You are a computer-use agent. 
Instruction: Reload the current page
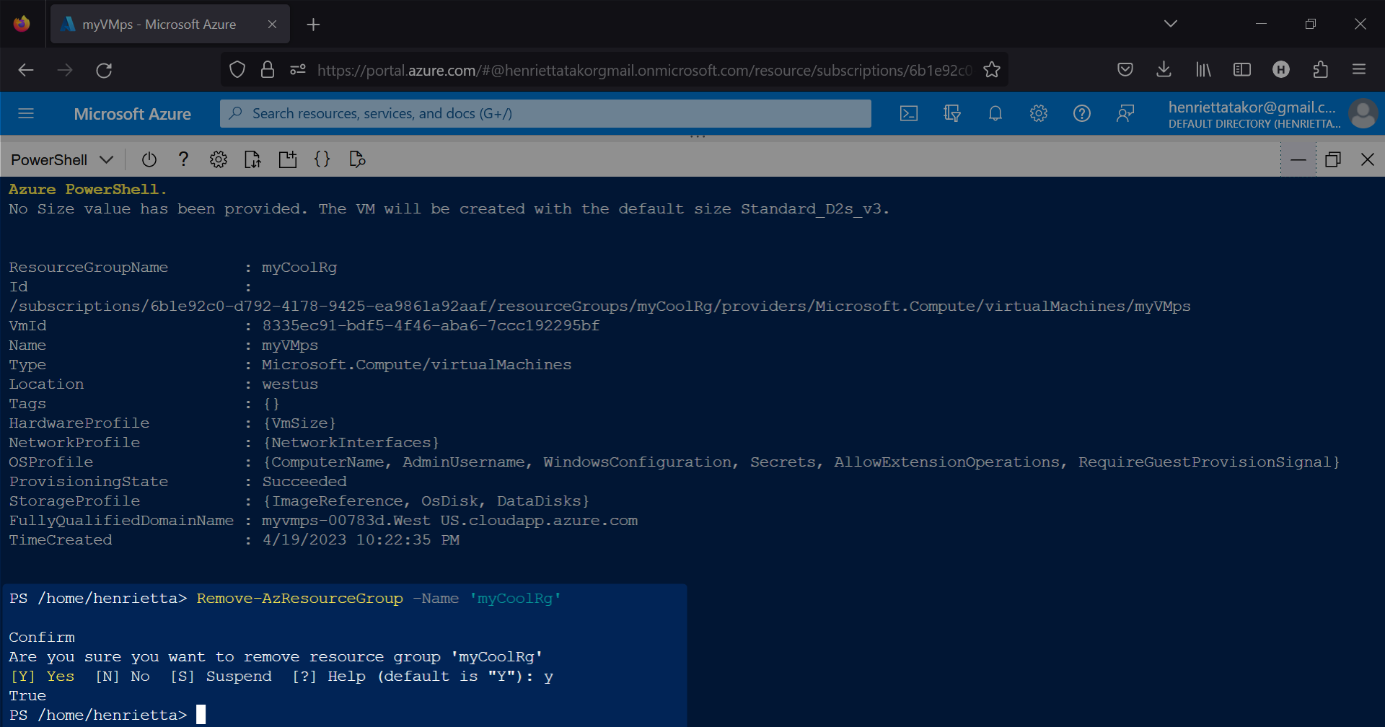[x=104, y=70]
